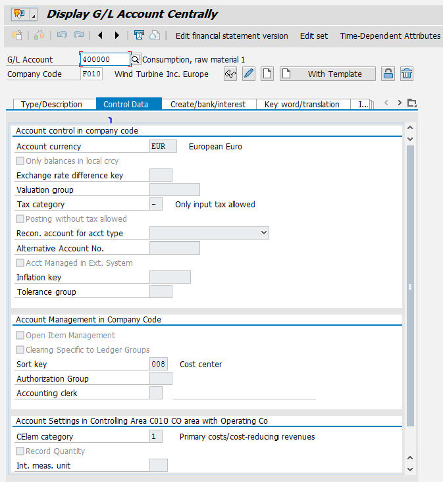Click Edit financial statement version

(x=232, y=36)
